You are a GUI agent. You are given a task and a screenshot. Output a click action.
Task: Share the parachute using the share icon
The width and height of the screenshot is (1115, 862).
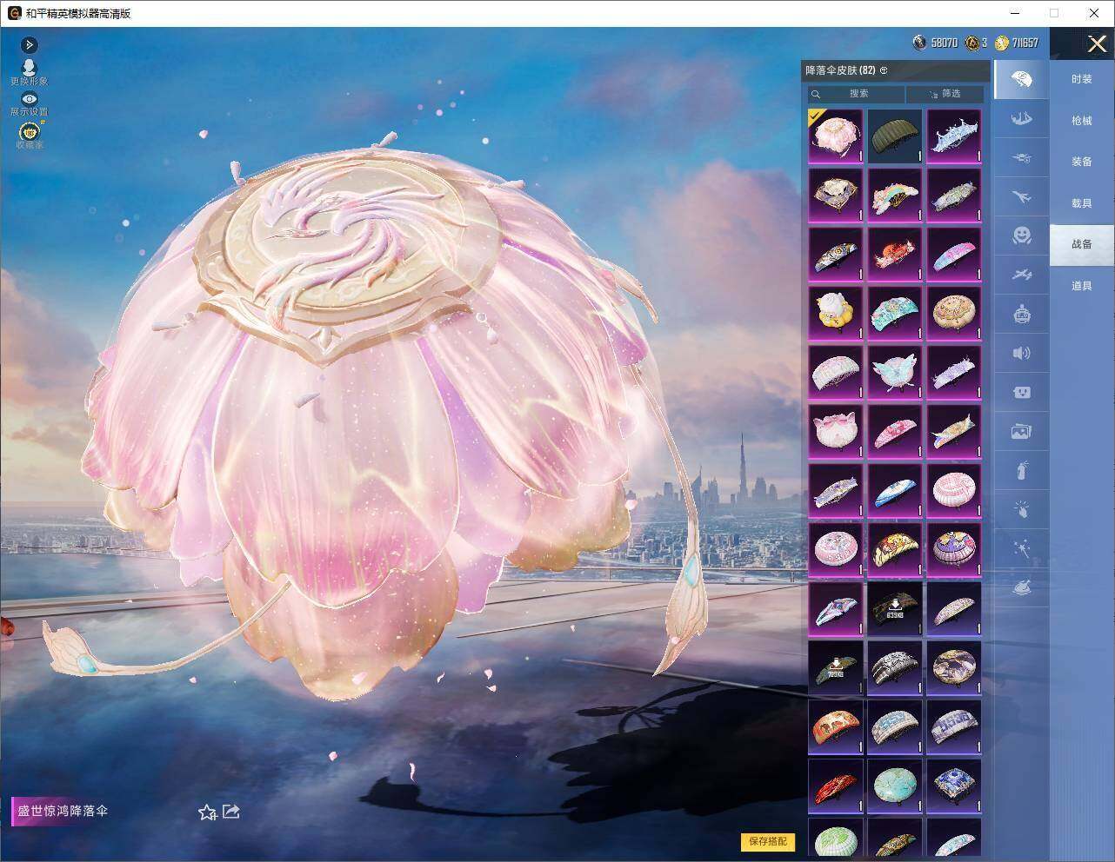(231, 812)
